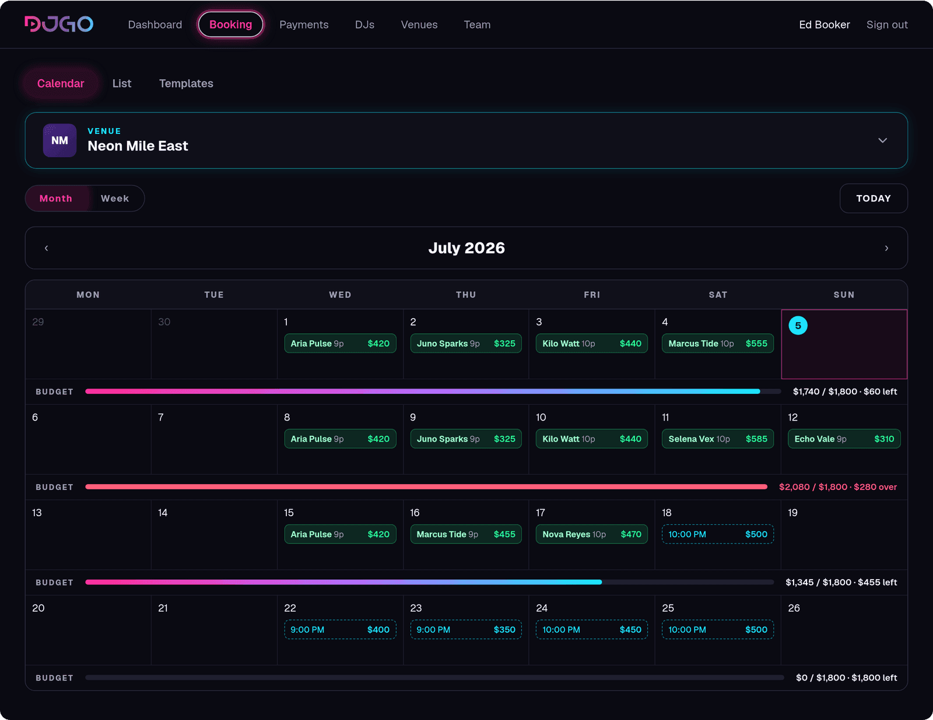Switch to Week view toggle

(x=115, y=199)
